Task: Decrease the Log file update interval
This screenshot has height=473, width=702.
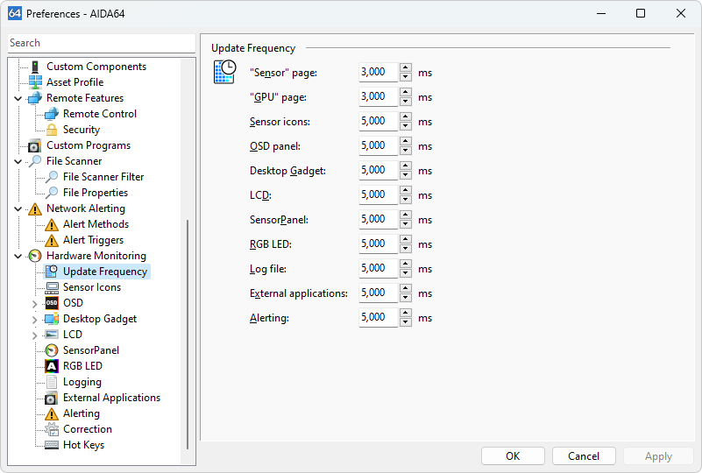Action: pos(406,273)
